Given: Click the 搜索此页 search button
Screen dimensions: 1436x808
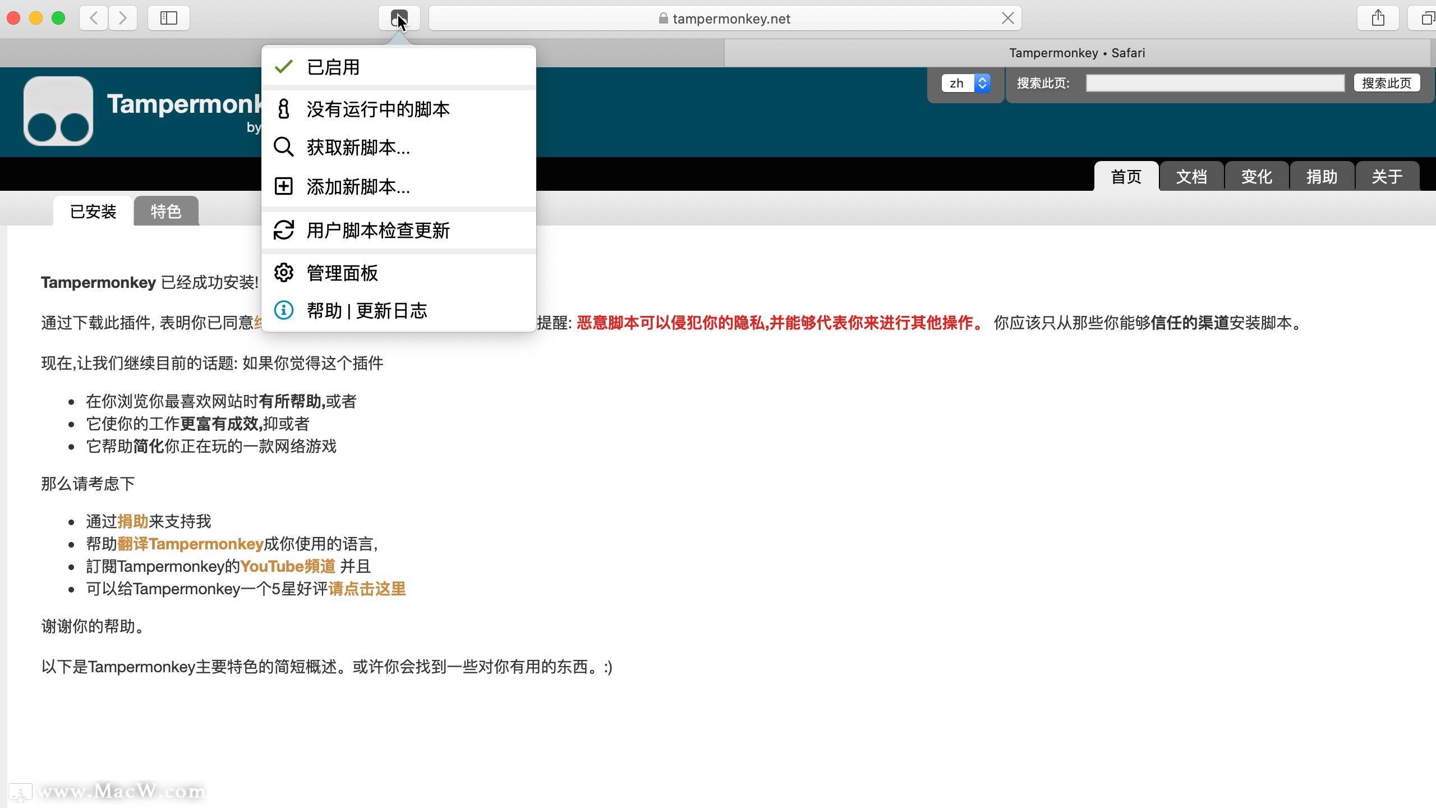Looking at the screenshot, I should coord(1387,83).
